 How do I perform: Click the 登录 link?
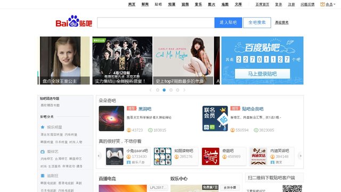click(279, 4)
